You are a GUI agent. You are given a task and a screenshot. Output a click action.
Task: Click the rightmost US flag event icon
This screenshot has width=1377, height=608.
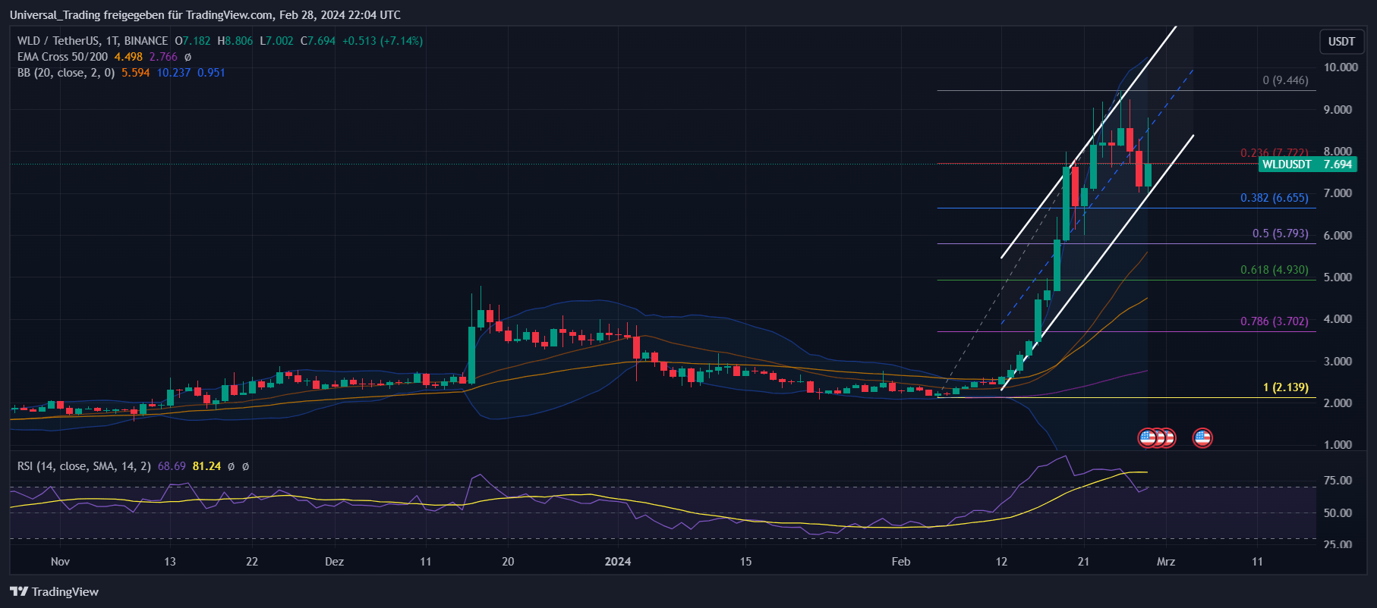(1202, 437)
